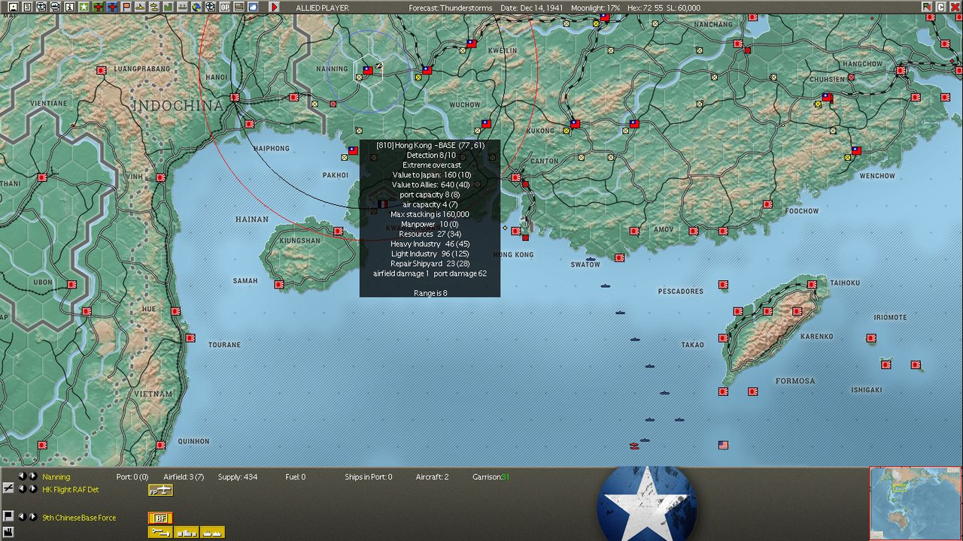
Task: Click the world minimap thumbnail
Action: 915,503
